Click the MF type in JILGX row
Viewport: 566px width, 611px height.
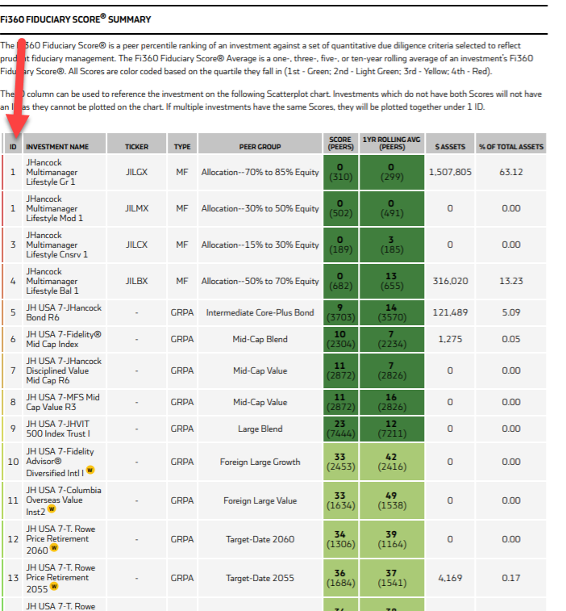coord(182,172)
